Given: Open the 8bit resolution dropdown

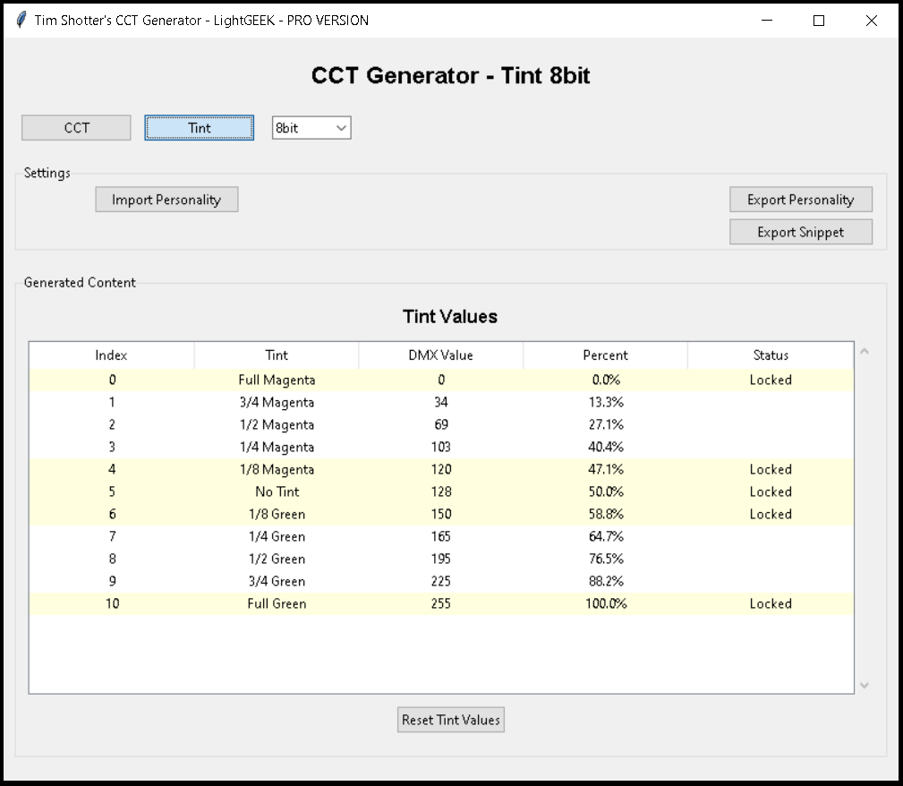Looking at the screenshot, I should coord(311,128).
